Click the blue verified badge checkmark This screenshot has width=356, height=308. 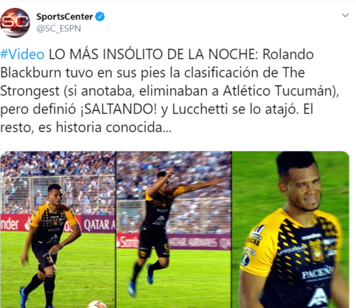(100, 17)
